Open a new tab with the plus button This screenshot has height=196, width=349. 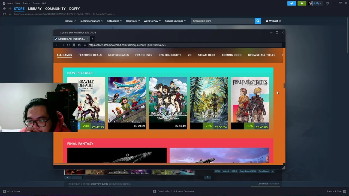click(92, 39)
